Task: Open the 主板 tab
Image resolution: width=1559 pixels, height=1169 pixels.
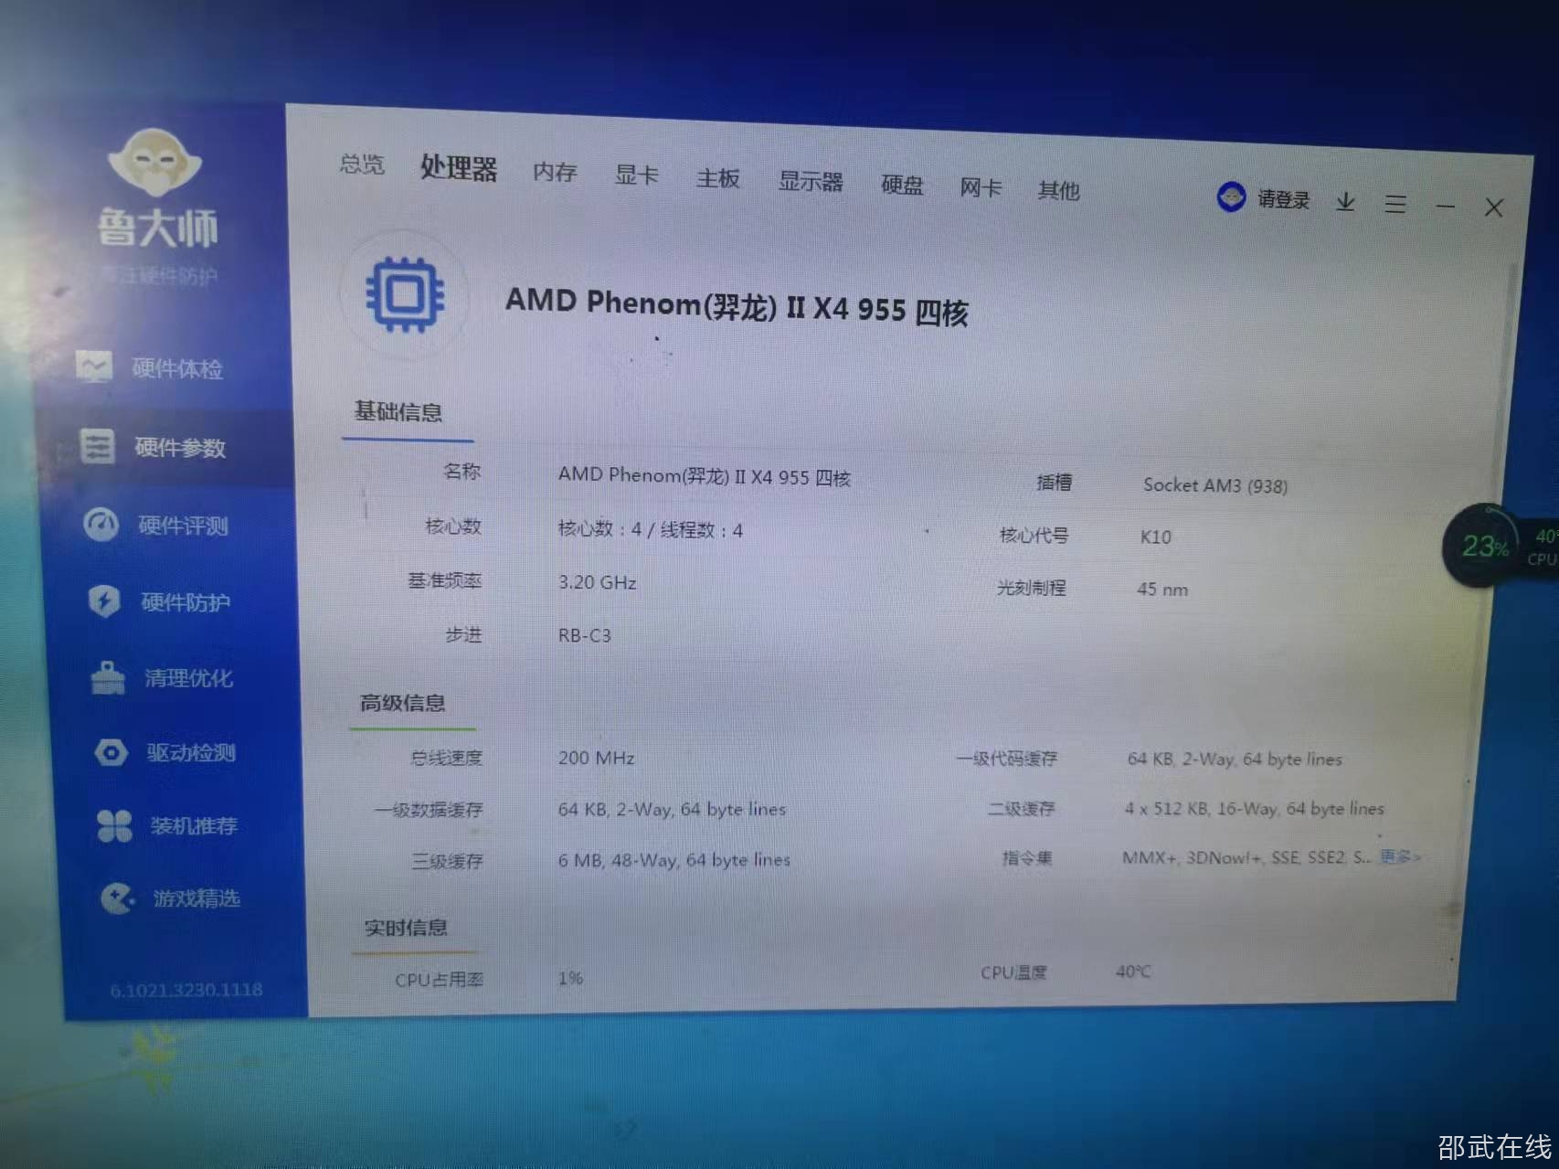Action: 717,178
